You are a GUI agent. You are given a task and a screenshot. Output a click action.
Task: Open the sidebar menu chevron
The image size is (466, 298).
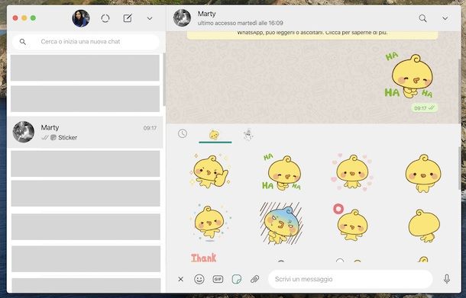tap(150, 18)
